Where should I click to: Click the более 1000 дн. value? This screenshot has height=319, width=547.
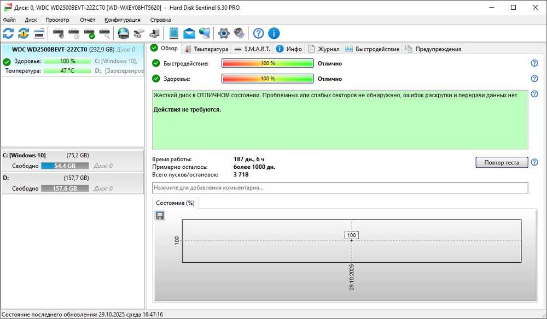point(254,167)
